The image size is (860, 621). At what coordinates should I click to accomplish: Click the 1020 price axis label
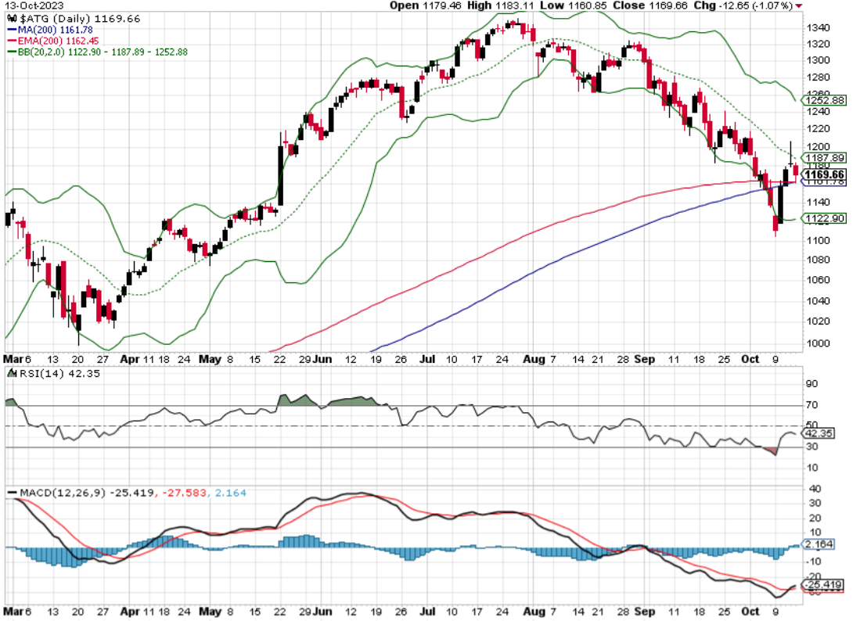pos(818,321)
